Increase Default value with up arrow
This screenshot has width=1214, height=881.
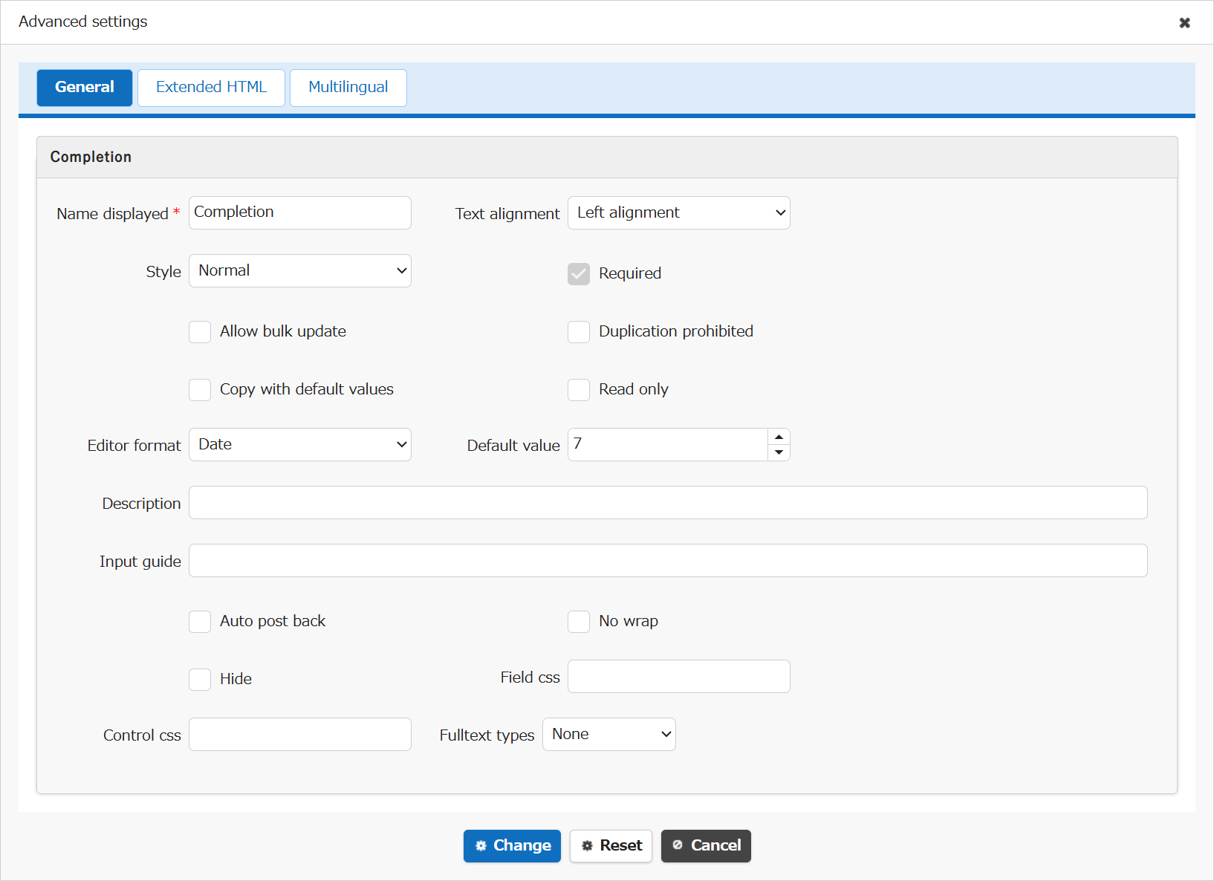coord(779,437)
